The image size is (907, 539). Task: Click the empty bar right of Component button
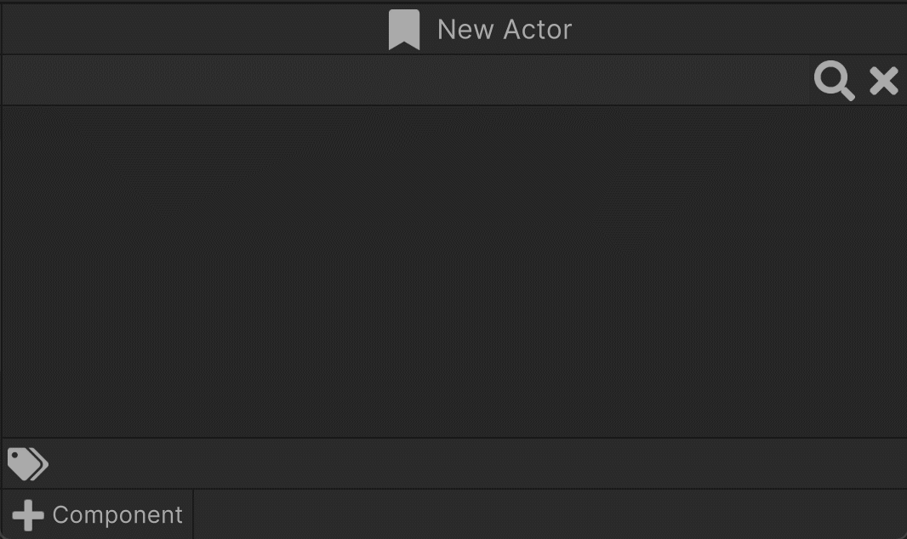click(550, 514)
